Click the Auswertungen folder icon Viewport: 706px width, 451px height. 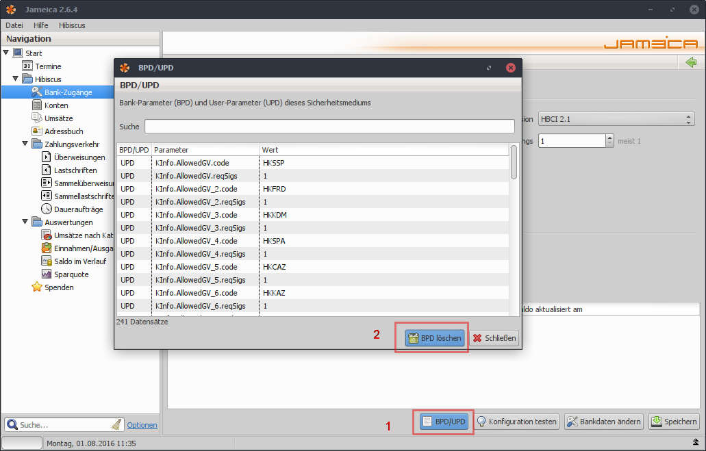click(x=37, y=222)
